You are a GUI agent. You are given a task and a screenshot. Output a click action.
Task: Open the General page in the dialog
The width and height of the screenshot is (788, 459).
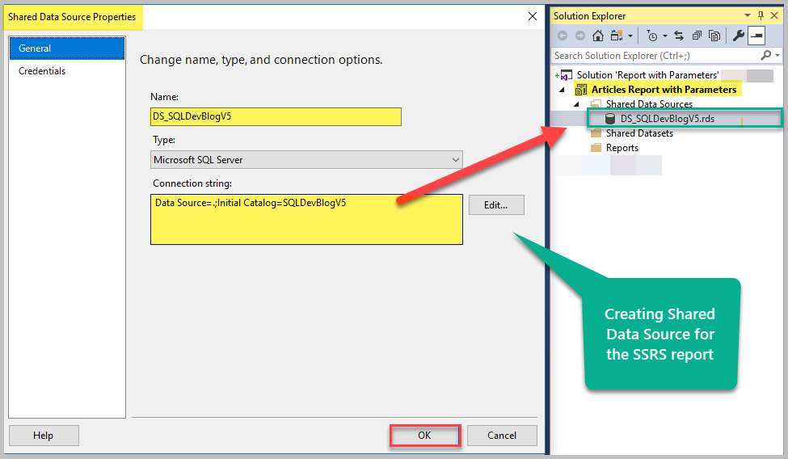pyautogui.click(x=67, y=48)
